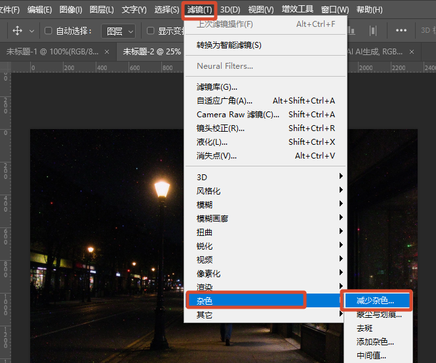Choose Neural Filters... entry
Image resolution: width=436 pixels, height=363 pixels.
266,66
